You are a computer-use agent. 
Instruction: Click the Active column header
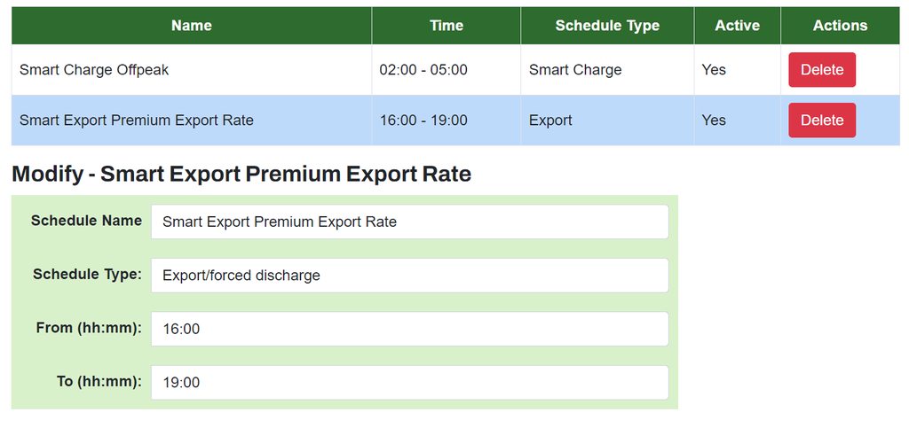coord(737,26)
